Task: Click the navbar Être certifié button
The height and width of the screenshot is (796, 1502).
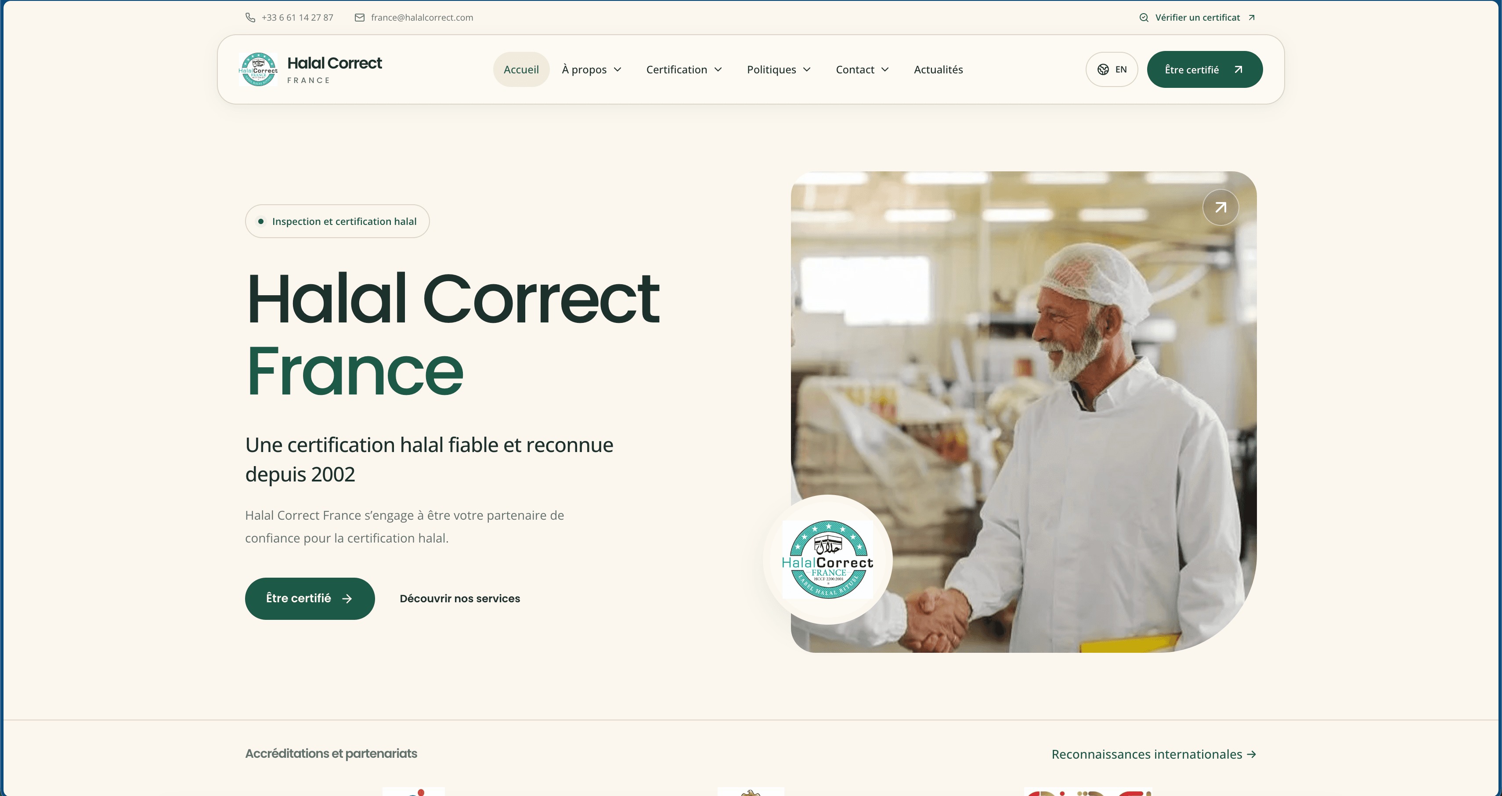Action: pos(1205,69)
